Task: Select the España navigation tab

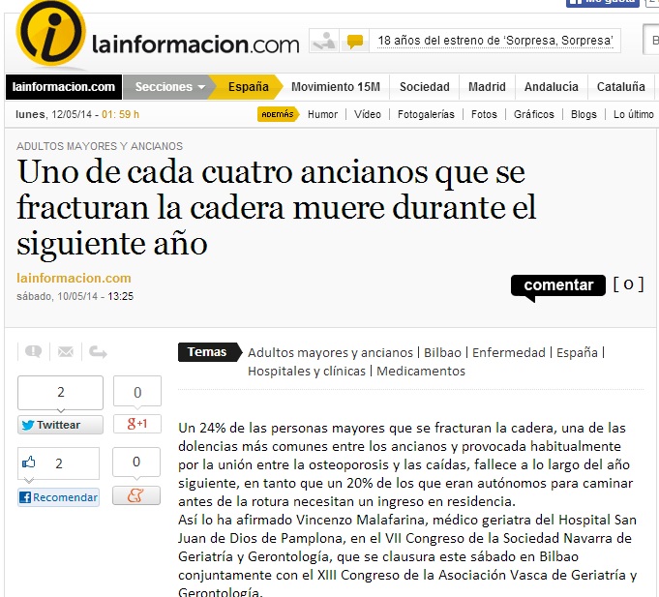Action: click(248, 87)
